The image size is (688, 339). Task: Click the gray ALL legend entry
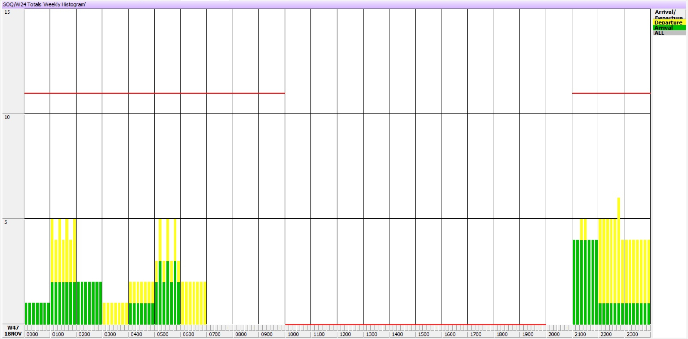tap(669, 33)
